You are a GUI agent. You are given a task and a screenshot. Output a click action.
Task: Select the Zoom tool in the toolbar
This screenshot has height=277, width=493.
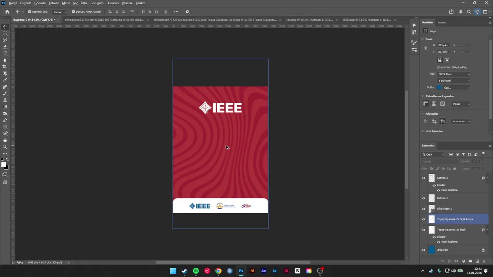pos(5,147)
